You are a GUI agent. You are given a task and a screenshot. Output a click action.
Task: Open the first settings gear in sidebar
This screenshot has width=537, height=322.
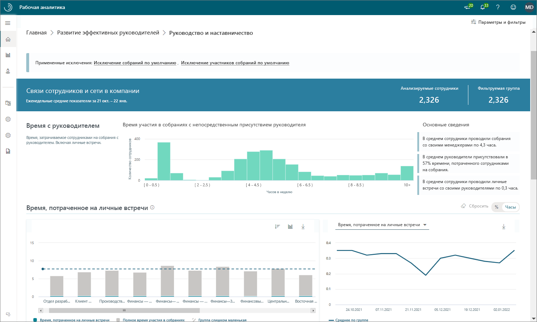8,119
